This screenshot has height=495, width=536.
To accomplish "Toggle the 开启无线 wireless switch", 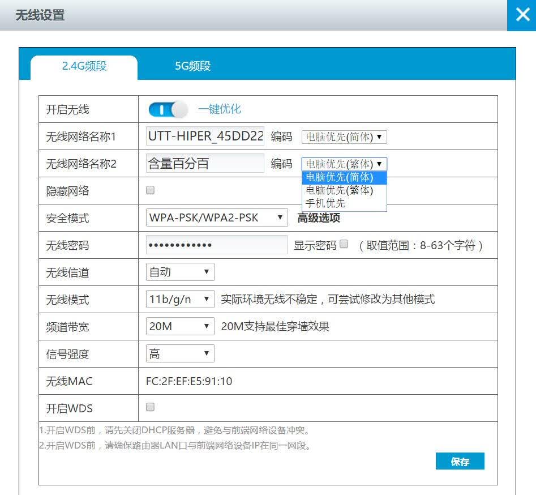I will tap(168, 110).
